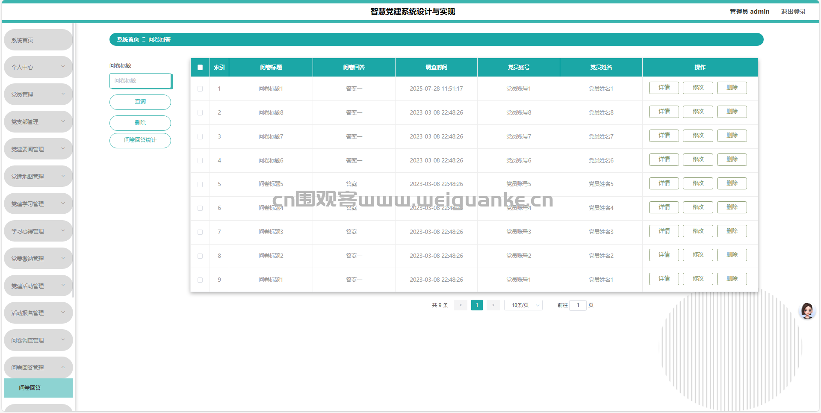Expand the 学习心得管理 sidebar menu

[x=38, y=231]
